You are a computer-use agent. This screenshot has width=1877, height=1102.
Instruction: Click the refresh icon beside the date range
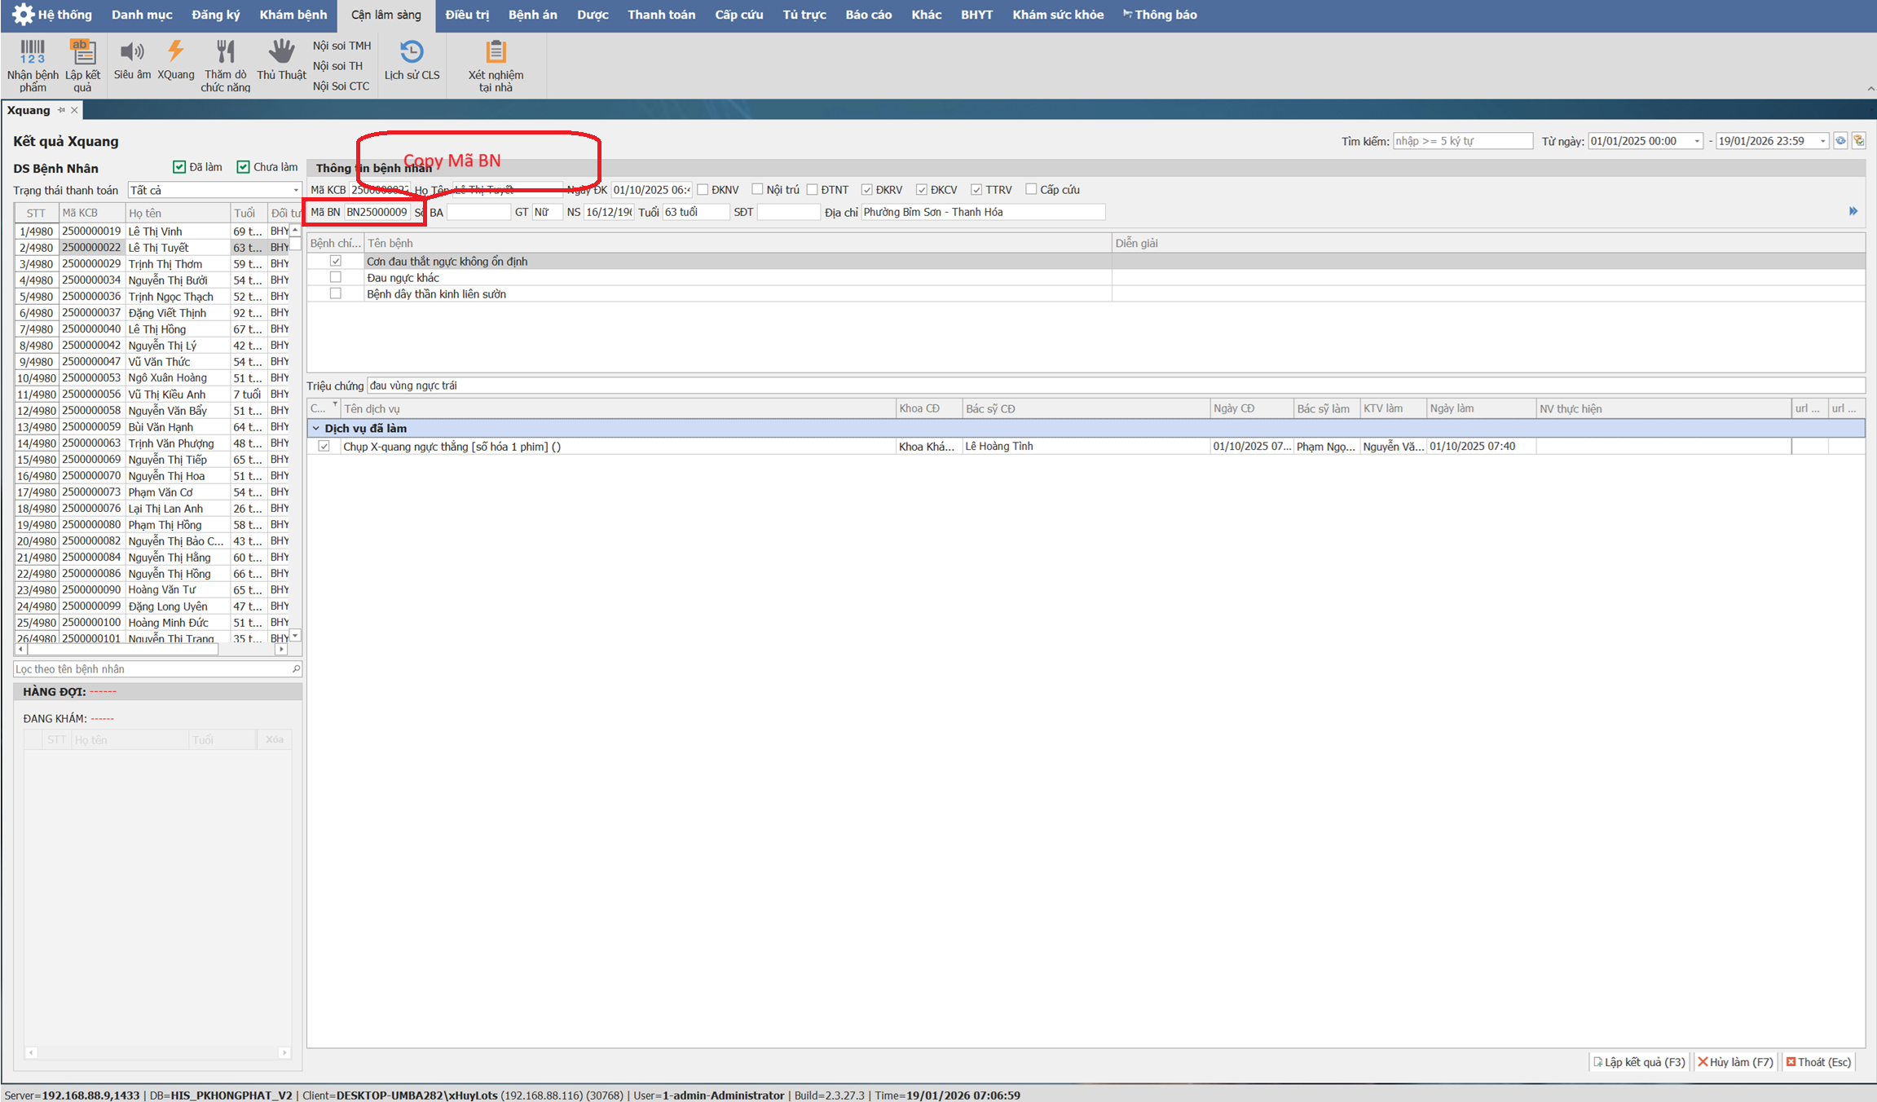coord(1840,141)
